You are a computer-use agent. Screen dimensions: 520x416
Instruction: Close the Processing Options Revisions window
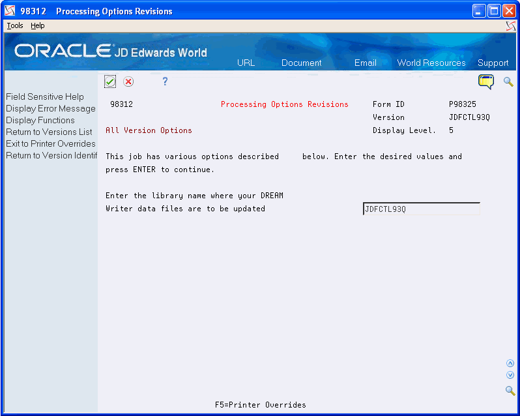[509, 11]
